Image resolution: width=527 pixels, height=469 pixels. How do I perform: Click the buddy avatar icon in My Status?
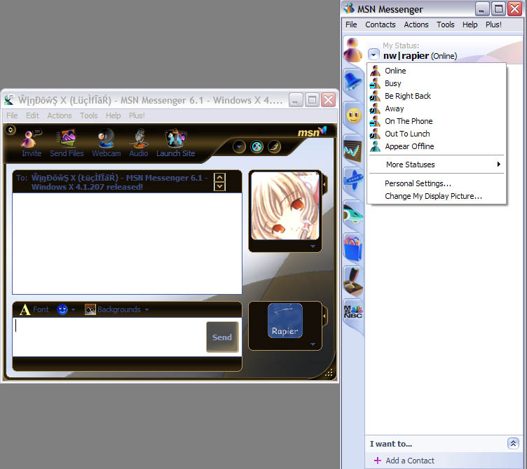coord(353,50)
